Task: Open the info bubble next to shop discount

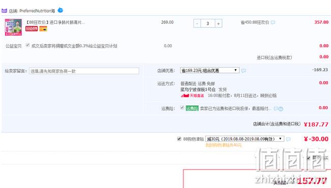Action: [x=243, y=71]
